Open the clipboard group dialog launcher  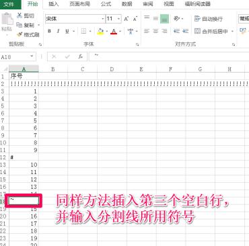coord(40,44)
